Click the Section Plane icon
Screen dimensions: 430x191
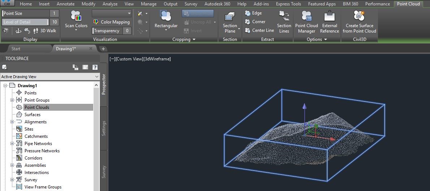pyautogui.click(x=229, y=17)
